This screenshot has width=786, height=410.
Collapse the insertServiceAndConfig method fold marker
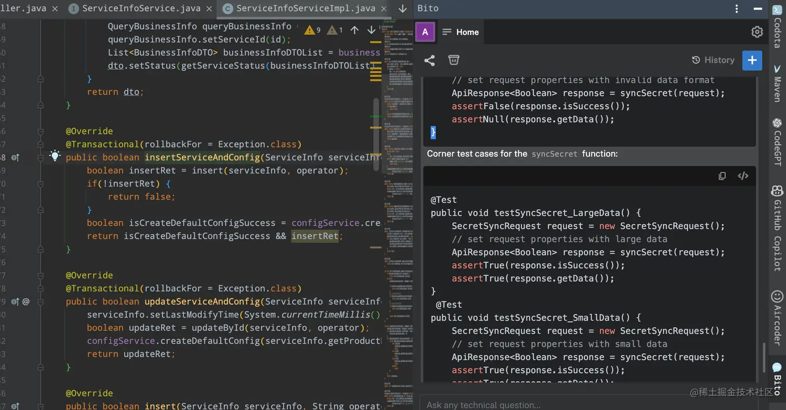click(41, 157)
